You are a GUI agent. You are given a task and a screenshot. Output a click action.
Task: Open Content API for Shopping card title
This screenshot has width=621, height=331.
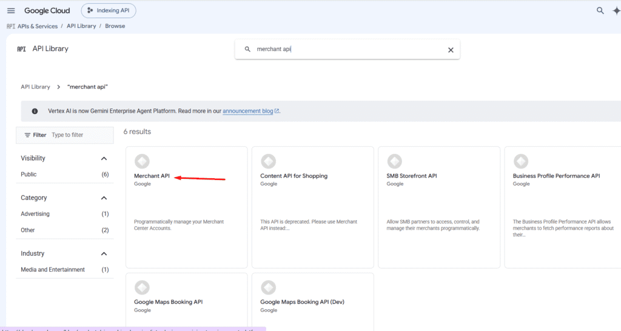[x=294, y=176]
